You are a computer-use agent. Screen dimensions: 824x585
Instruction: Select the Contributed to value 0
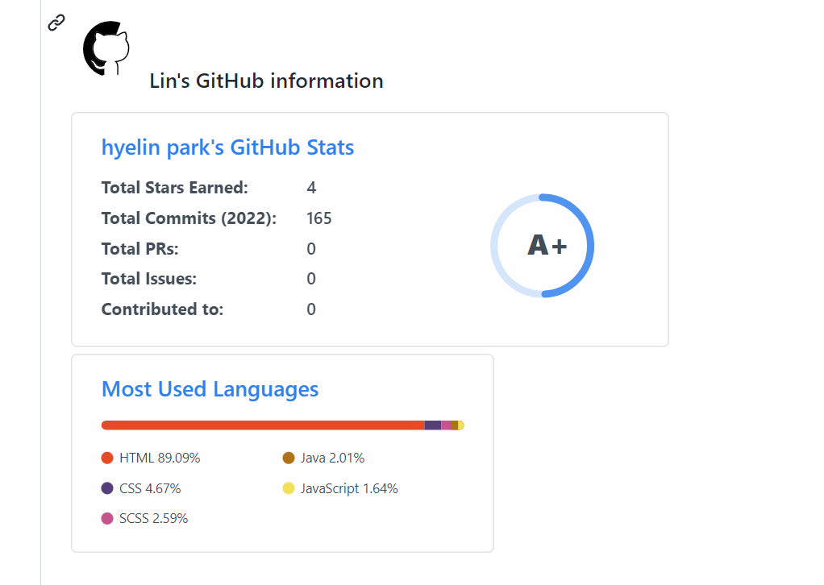pos(311,309)
